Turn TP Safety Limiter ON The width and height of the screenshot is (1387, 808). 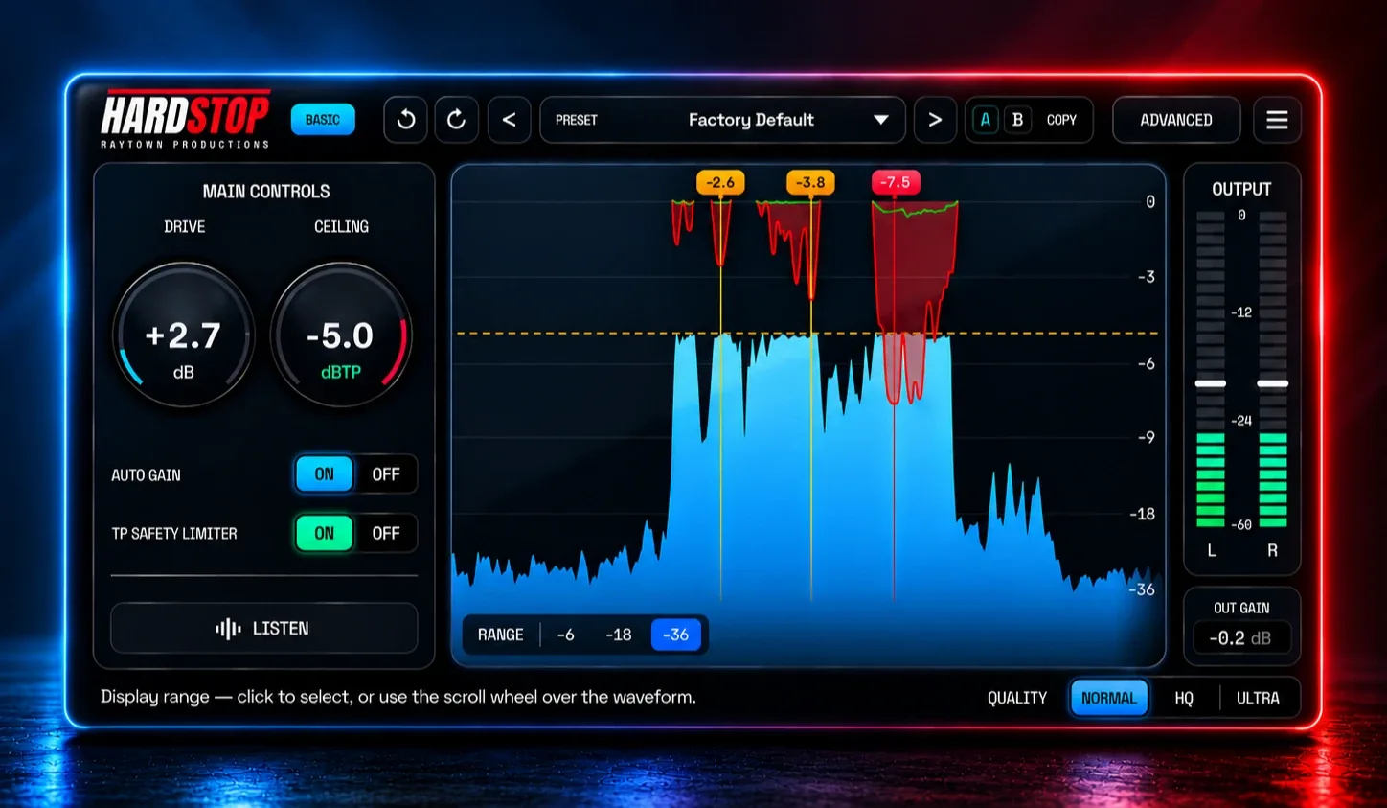[x=325, y=533]
